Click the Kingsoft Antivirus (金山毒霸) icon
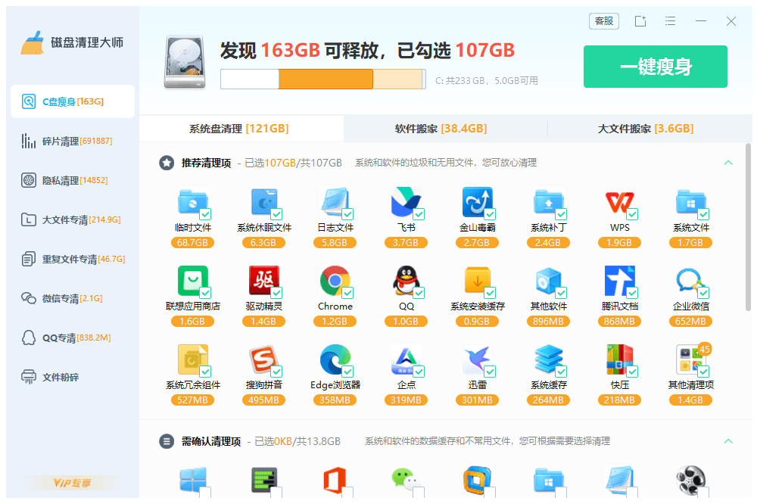 (477, 203)
